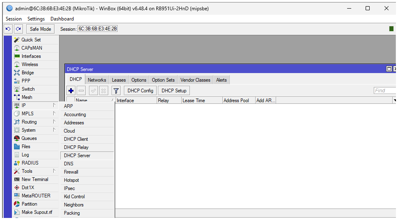Sort by the Lease Time column header
This screenshot has width=398, height=220.
(x=202, y=100)
